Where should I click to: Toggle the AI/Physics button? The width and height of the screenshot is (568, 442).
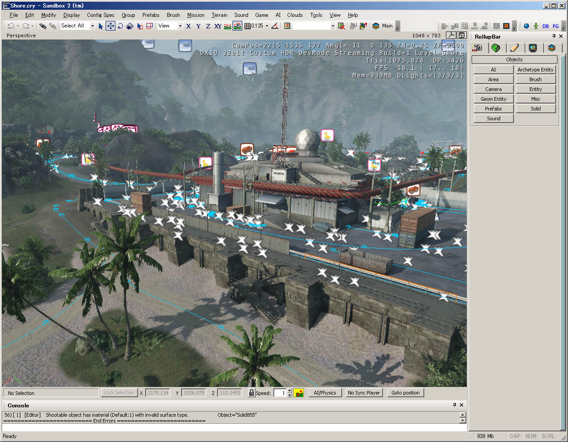(325, 393)
